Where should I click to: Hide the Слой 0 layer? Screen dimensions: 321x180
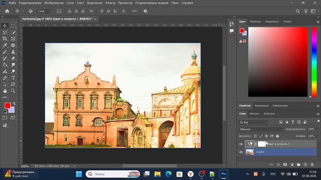click(241, 152)
